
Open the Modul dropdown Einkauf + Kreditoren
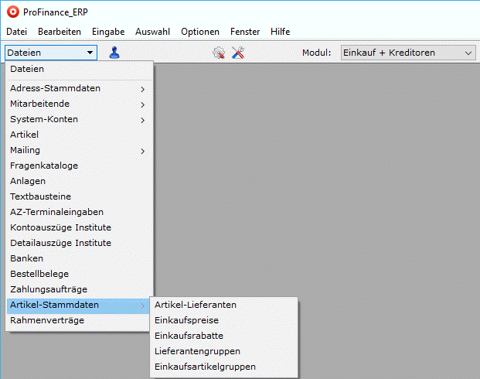pos(407,53)
